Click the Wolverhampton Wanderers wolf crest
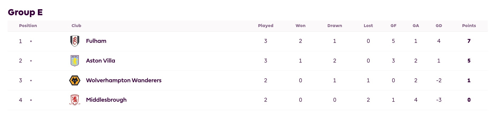 click(75, 80)
